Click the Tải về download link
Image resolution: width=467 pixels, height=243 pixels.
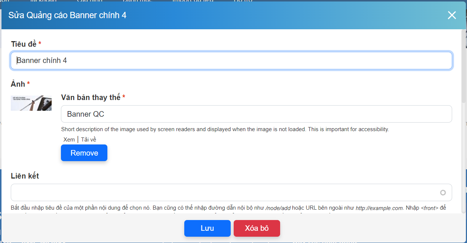[x=88, y=140]
